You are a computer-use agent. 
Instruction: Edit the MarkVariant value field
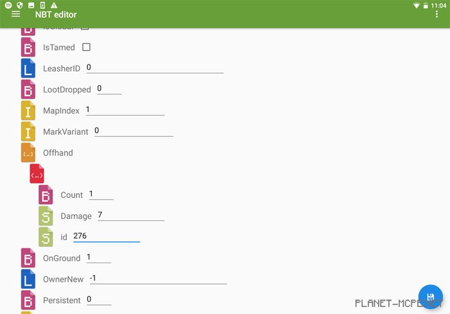coord(134,131)
